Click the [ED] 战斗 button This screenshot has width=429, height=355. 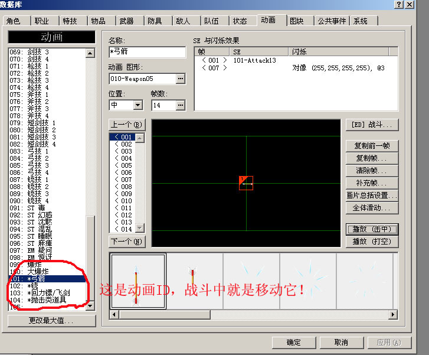372,125
